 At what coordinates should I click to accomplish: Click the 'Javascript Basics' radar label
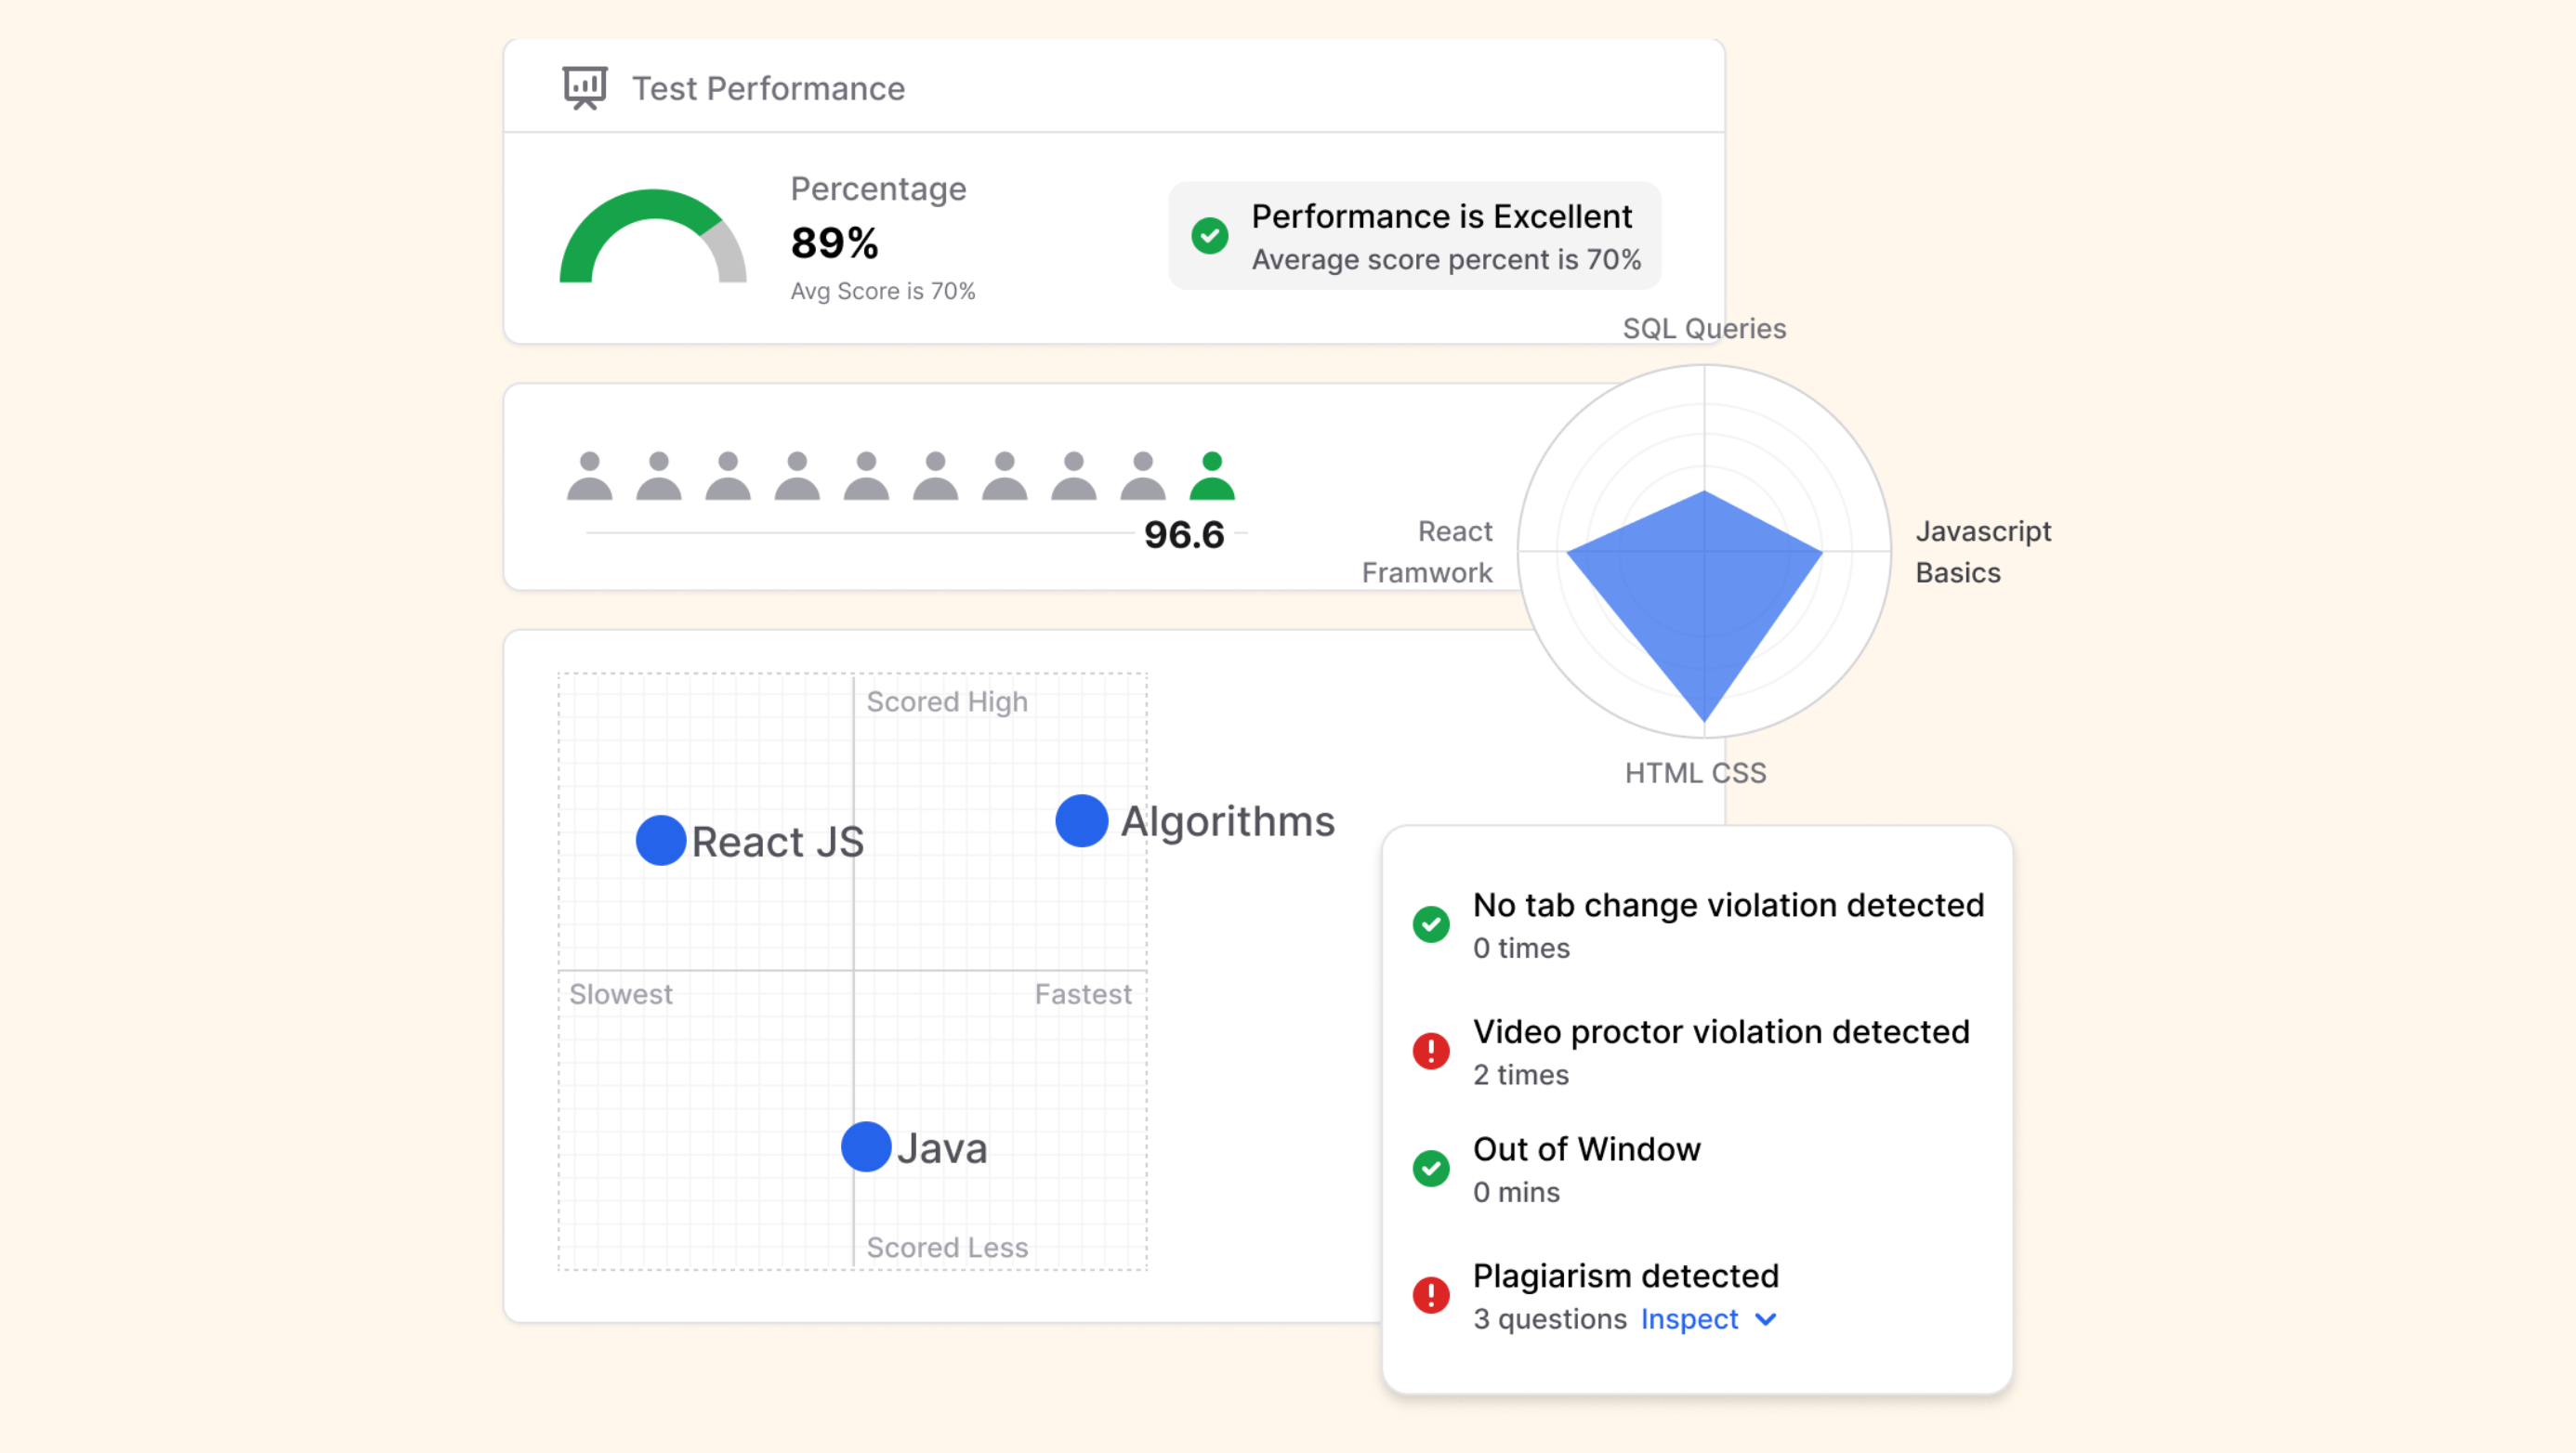pos(1983,552)
